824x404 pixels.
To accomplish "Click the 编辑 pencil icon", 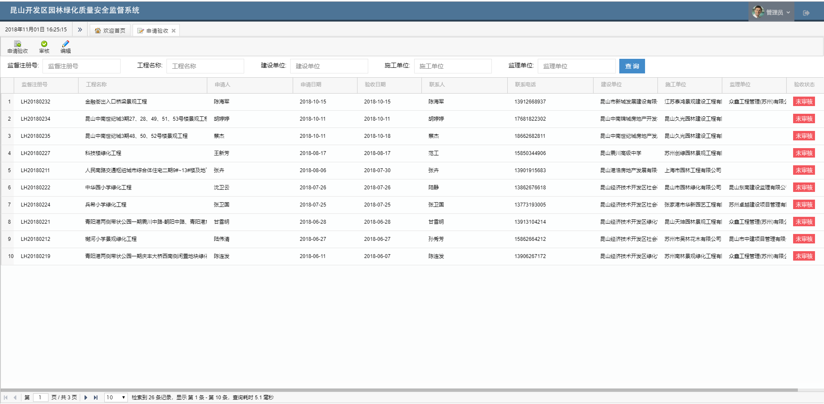I will click(x=66, y=44).
